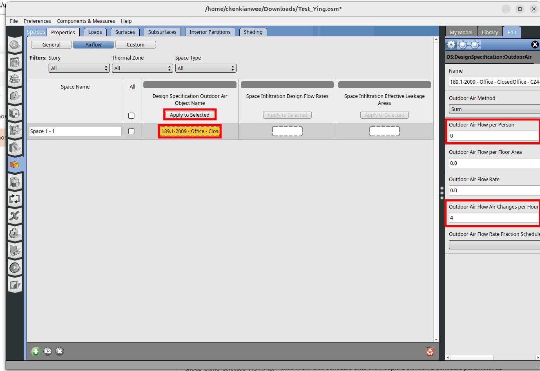Screen dimensions: 540x371
Task: Check the All column select-all checkbox
Action: [x=132, y=116]
